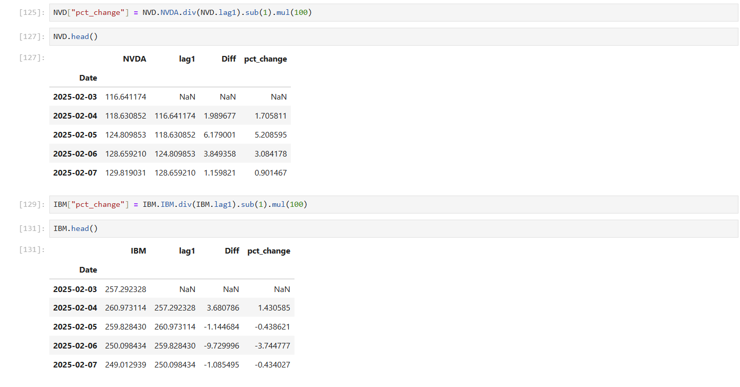The height and width of the screenshot is (387, 740).
Task: Click IBM value 249.012939
Action: (125, 364)
